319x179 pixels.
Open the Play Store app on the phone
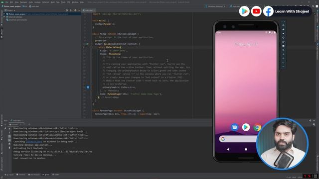[x=246, y=127]
